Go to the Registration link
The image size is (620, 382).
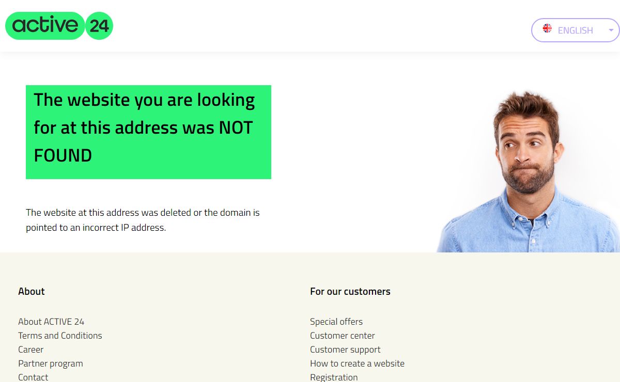pos(334,377)
